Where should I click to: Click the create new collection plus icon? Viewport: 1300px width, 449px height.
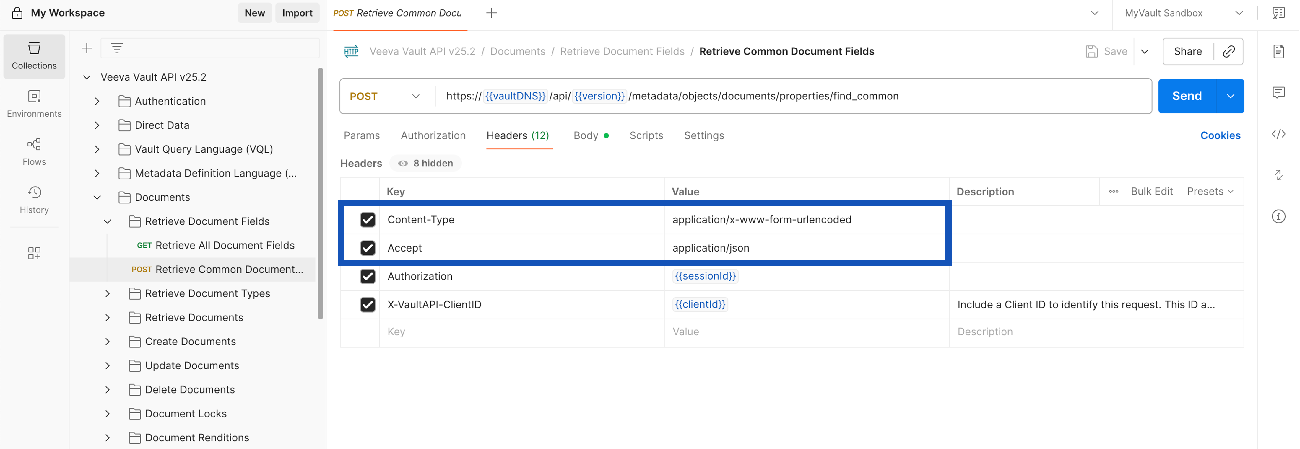tap(87, 48)
